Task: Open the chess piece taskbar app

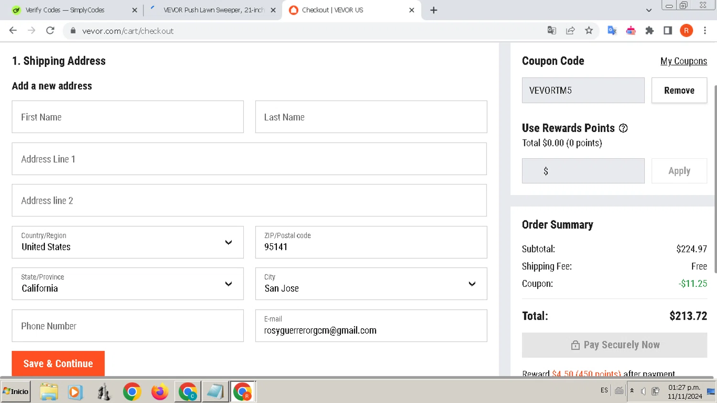Action: coord(104,392)
